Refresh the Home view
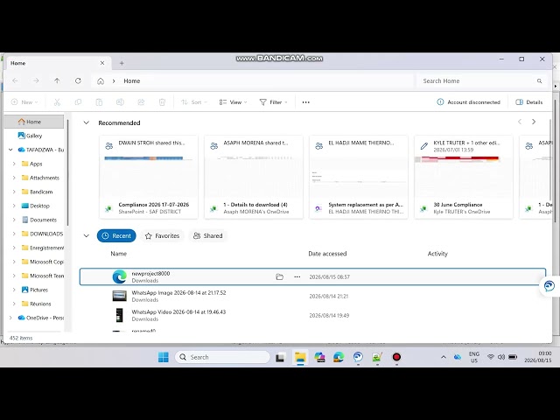Image resolution: width=560 pixels, height=420 pixels. point(78,81)
